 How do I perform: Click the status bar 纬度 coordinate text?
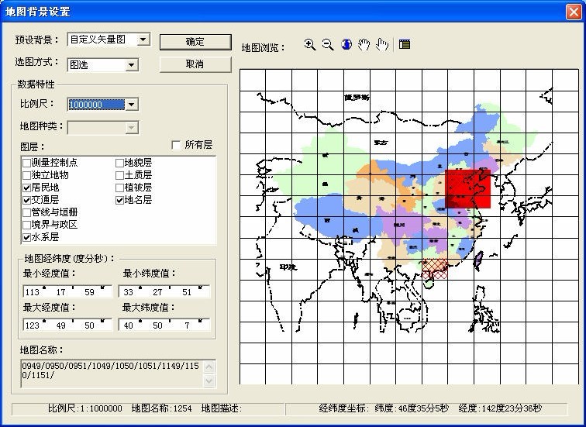pyautogui.click(x=412, y=408)
